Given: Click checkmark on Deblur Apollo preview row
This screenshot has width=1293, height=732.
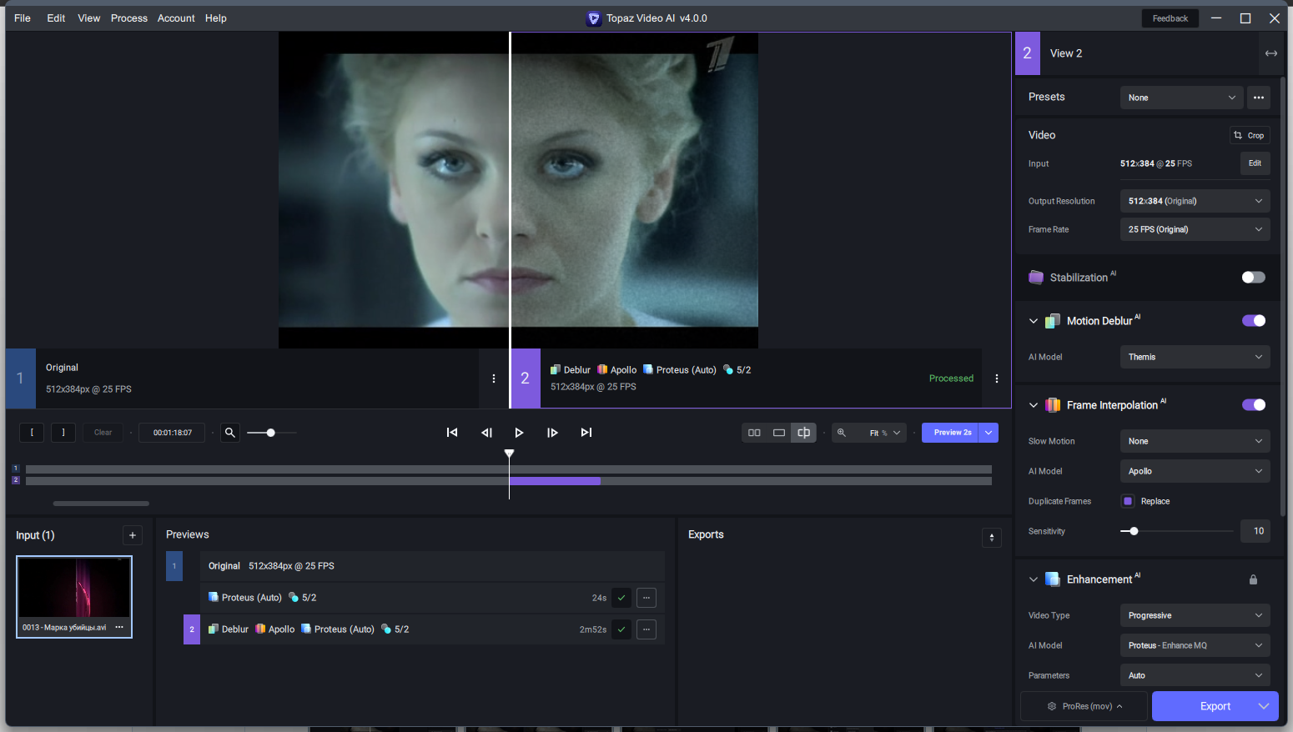Looking at the screenshot, I should 621,629.
